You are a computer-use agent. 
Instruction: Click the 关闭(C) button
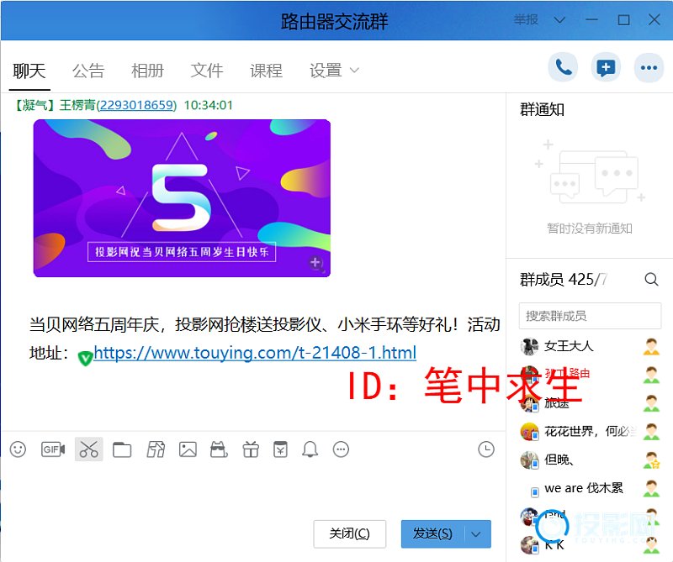pos(349,533)
